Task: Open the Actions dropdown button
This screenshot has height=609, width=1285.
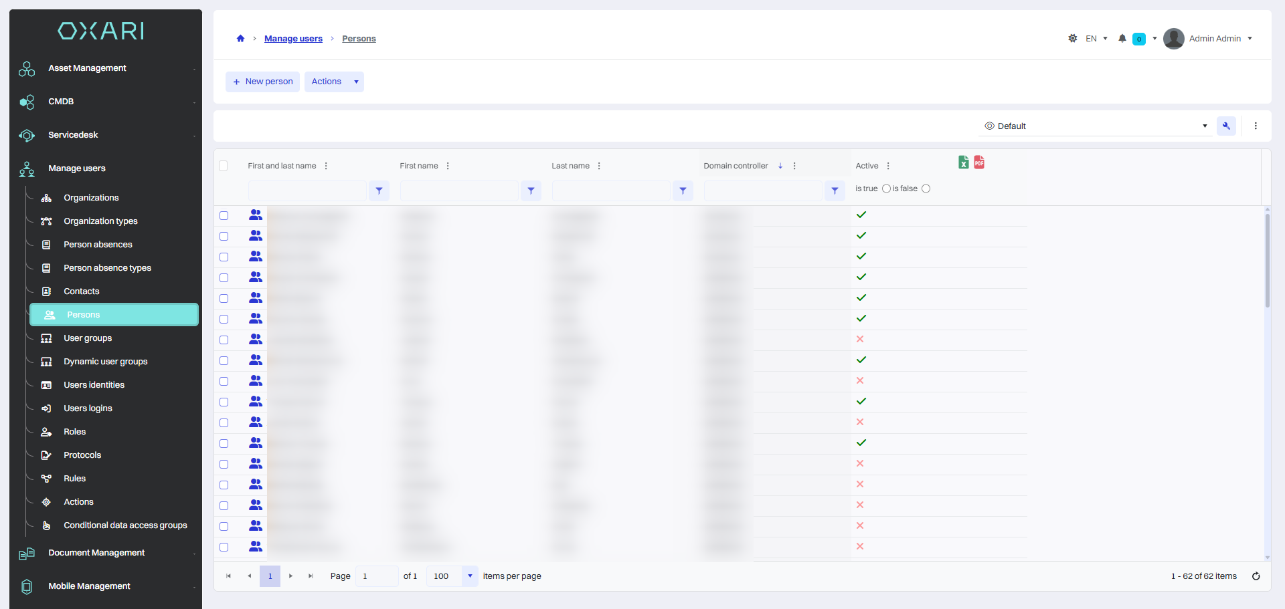Action: [x=334, y=82]
